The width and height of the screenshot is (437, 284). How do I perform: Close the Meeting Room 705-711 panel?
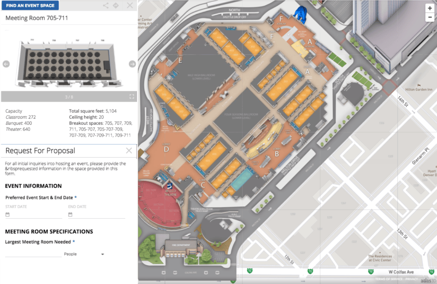click(129, 6)
